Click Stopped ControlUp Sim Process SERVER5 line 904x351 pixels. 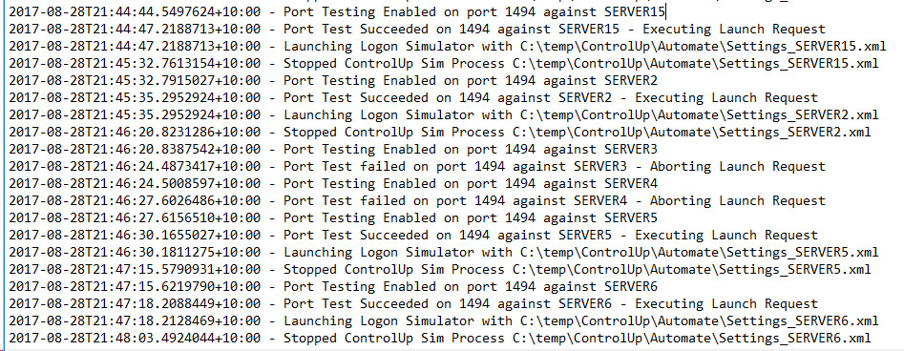click(440, 270)
